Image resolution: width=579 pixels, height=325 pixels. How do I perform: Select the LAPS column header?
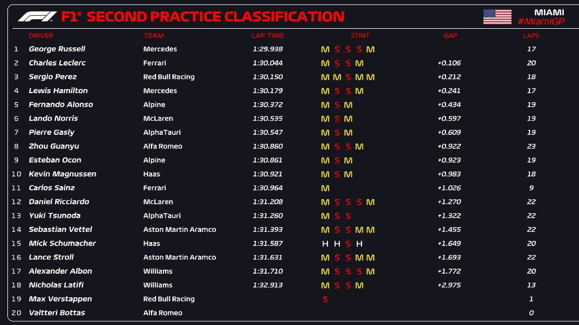pyautogui.click(x=531, y=36)
